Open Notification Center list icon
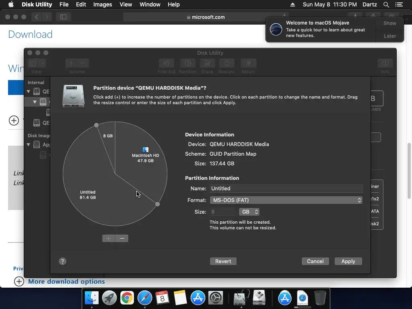Image resolution: width=412 pixels, height=309 pixels. click(399, 4)
